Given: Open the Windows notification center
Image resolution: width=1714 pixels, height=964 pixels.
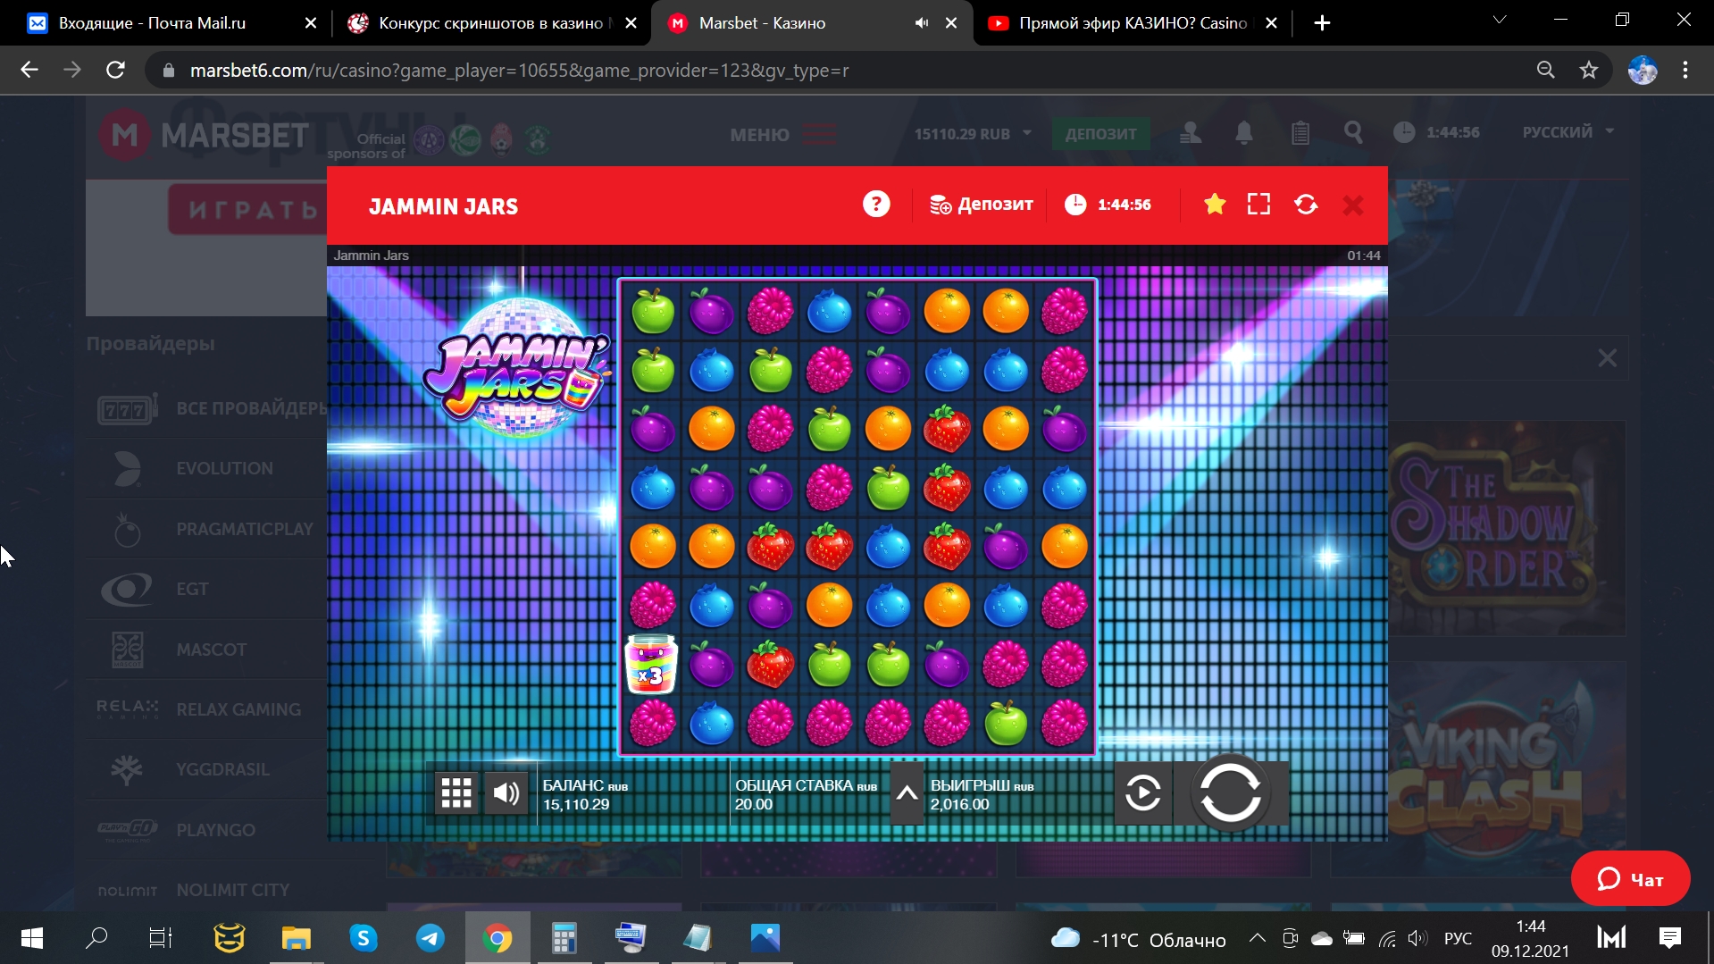Looking at the screenshot, I should (x=1669, y=938).
